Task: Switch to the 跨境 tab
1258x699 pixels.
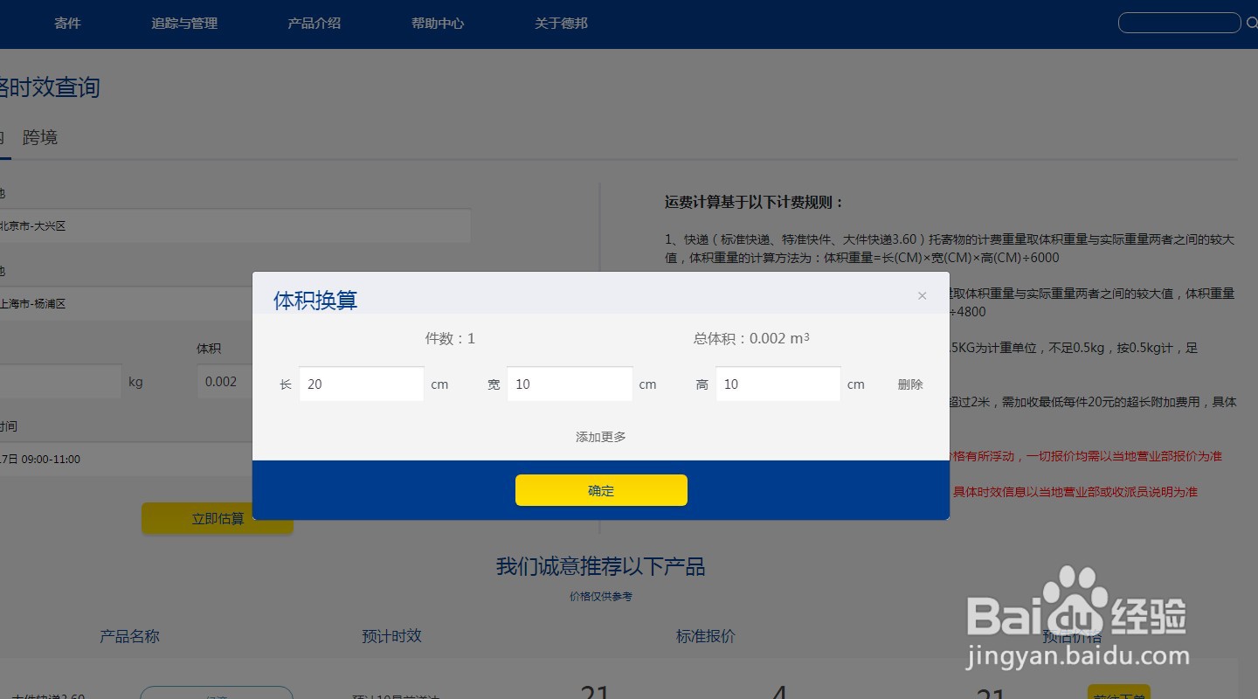Action: point(39,137)
